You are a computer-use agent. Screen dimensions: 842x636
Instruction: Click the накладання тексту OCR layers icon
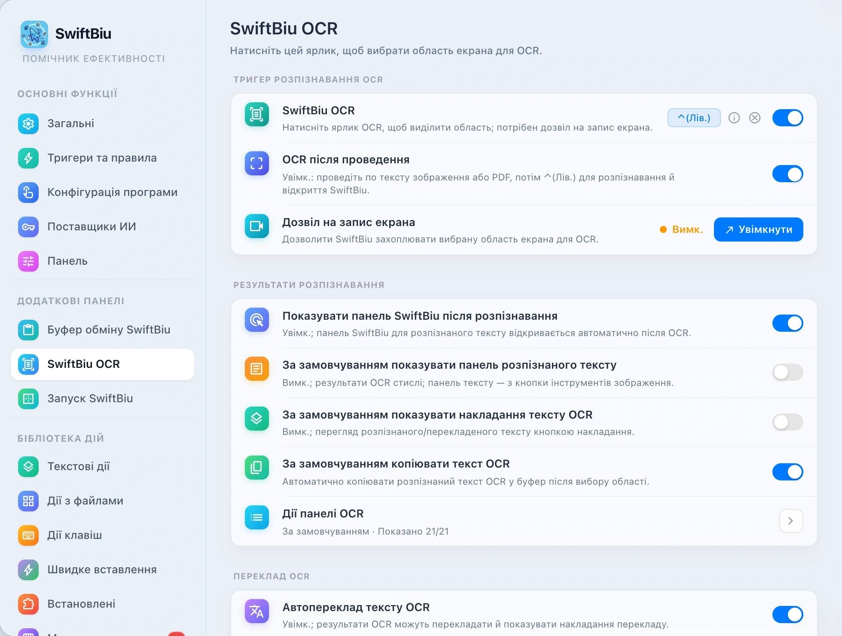[x=257, y=419]
